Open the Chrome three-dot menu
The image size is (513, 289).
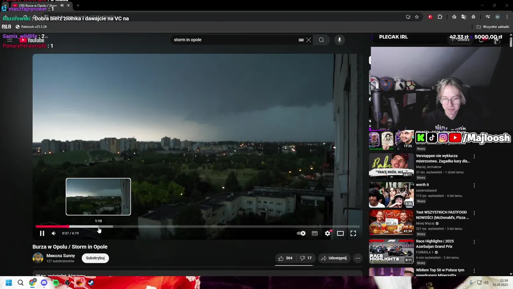coord(506,17)
